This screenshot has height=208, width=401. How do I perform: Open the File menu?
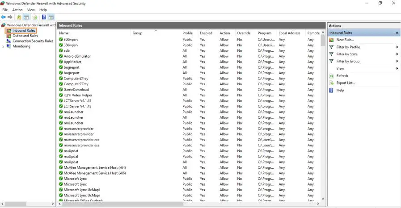click(x=5, y=10)
